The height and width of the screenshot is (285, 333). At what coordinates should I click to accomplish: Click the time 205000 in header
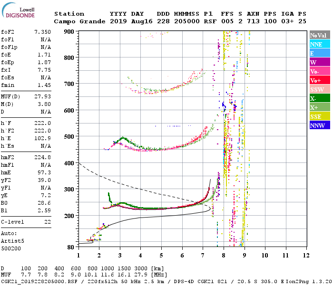187,21
